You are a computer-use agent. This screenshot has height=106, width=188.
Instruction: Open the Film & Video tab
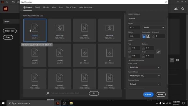pos(71,7)
